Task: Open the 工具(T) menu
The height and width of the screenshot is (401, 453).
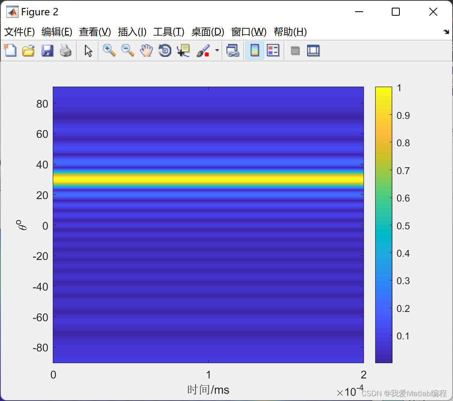Action: [169, 32]
